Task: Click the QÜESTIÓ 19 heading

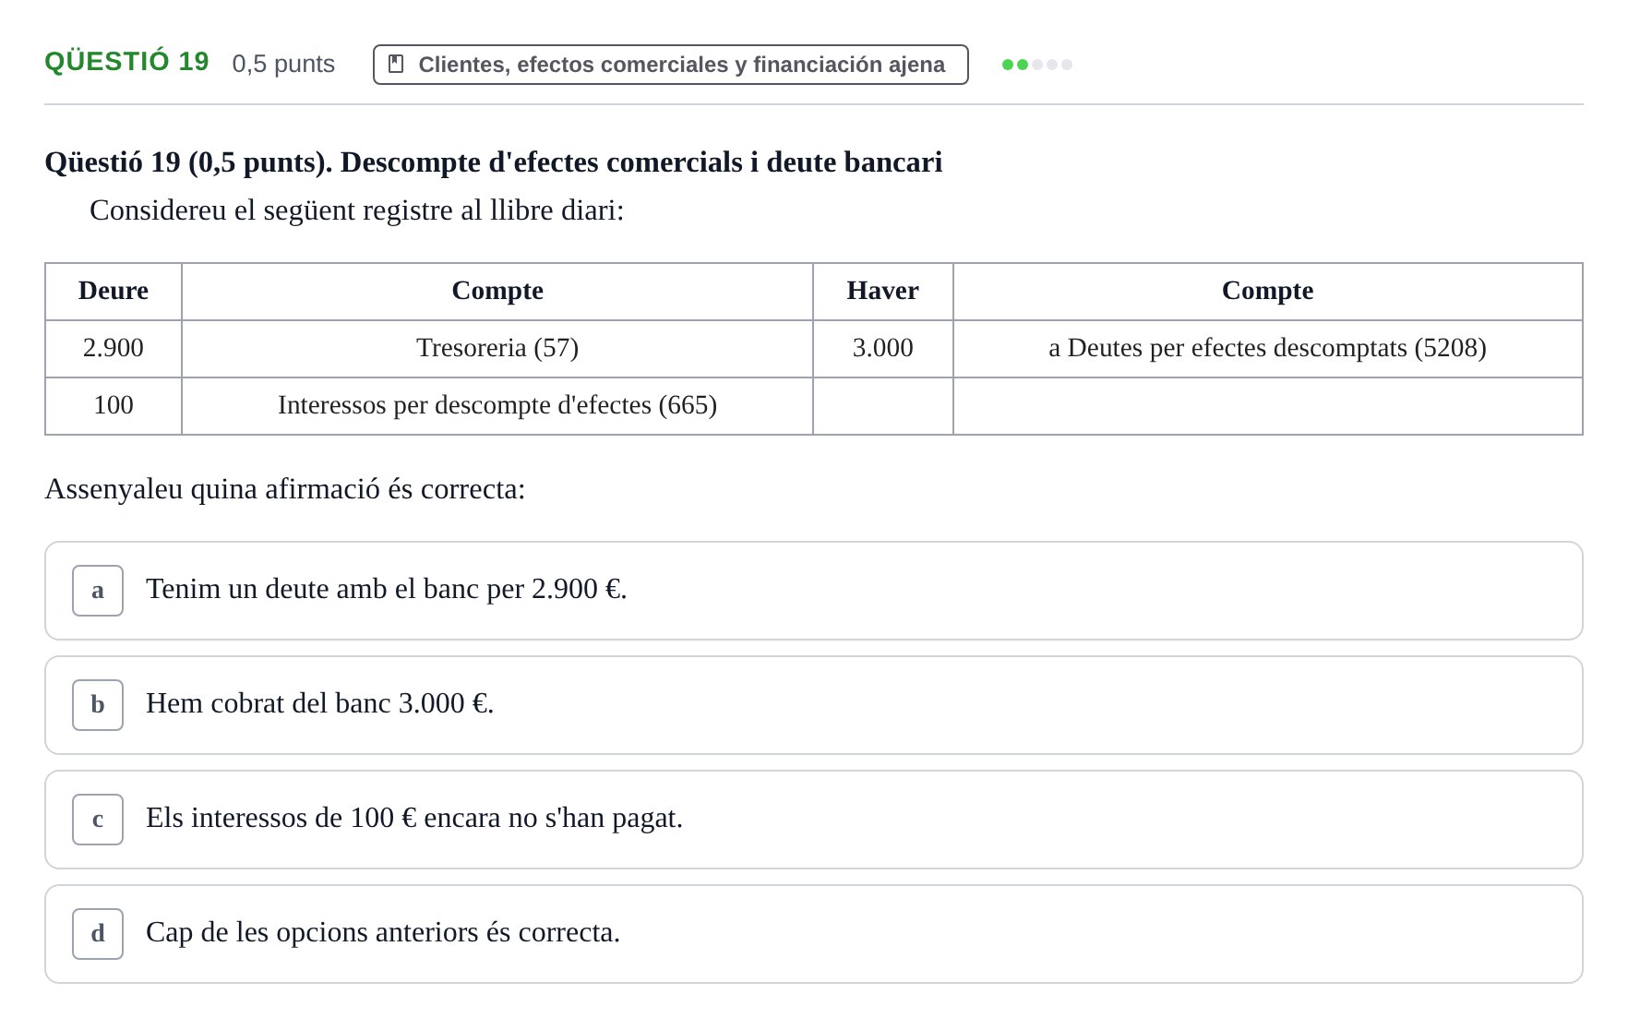Action: [126, 62]
